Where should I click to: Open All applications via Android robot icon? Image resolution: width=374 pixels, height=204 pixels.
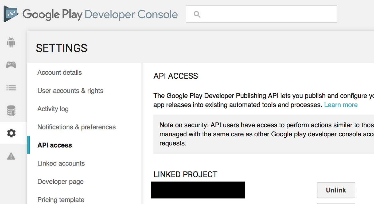(11, 43)
